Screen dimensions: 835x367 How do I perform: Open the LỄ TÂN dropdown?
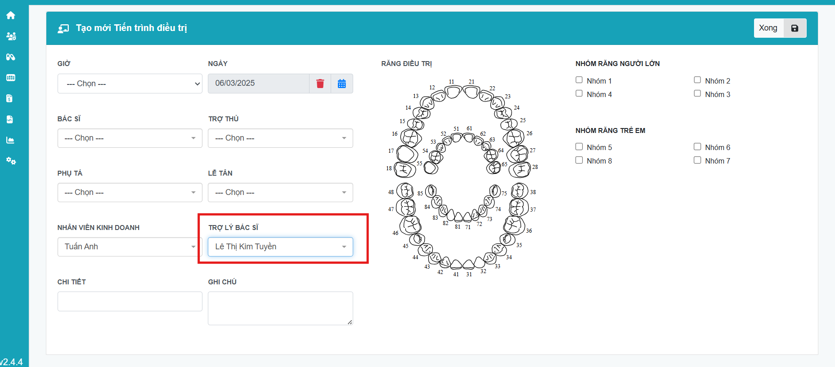(x=280, y=192)
